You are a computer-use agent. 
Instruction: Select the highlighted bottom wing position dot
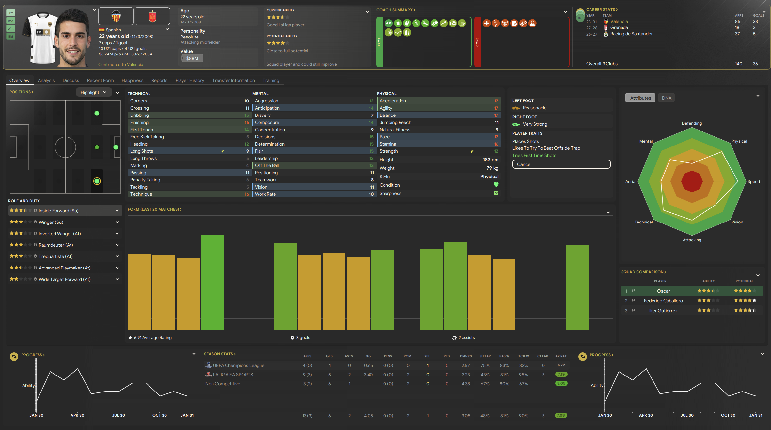click(97, 181)
